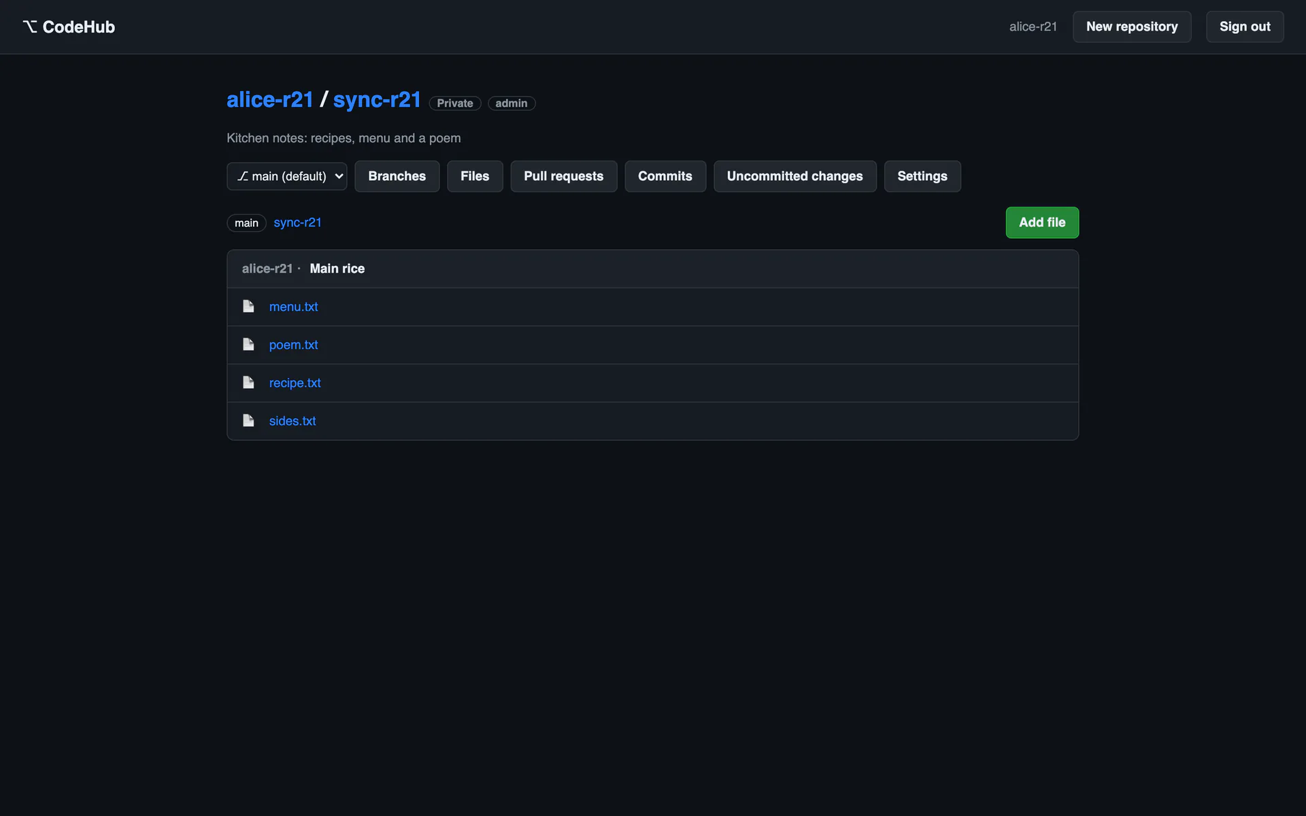Click the file icon beside recipe.txt
The image size is (1306, 816).
pos(248,382)
